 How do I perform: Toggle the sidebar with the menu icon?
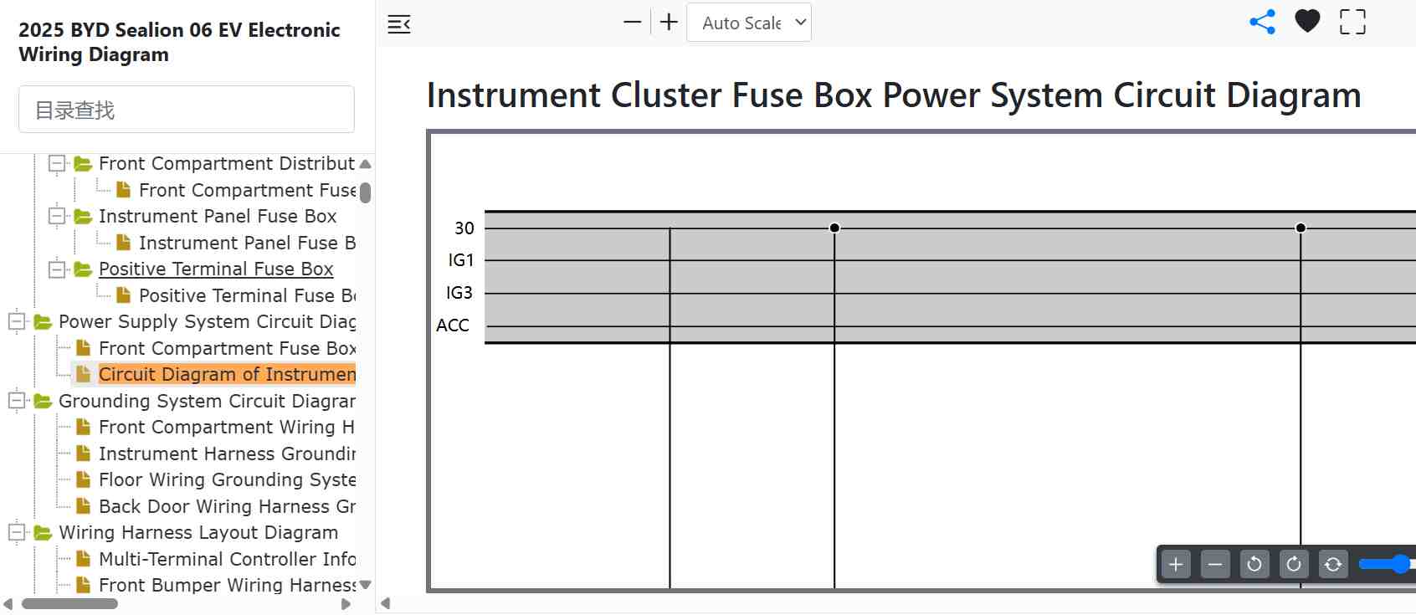coord(399,24)
